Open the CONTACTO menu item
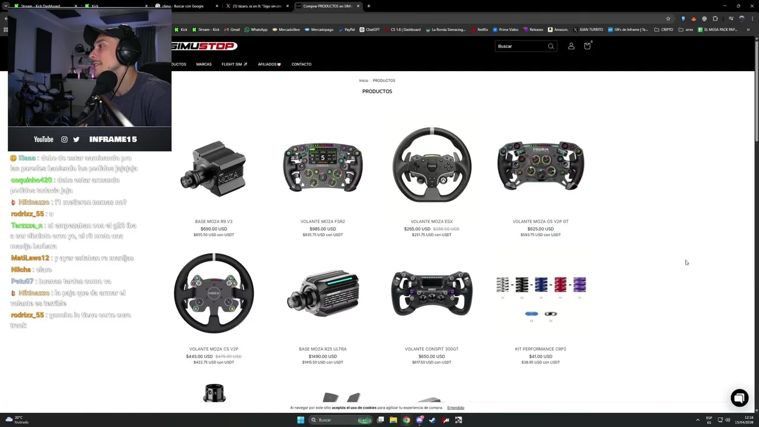The height and width of the screenshot is (427, 759). click(x=301, y=64)
